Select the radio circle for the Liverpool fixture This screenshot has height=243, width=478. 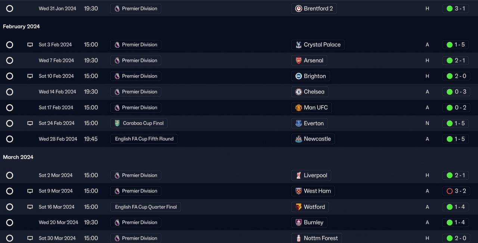click(10, 175)
